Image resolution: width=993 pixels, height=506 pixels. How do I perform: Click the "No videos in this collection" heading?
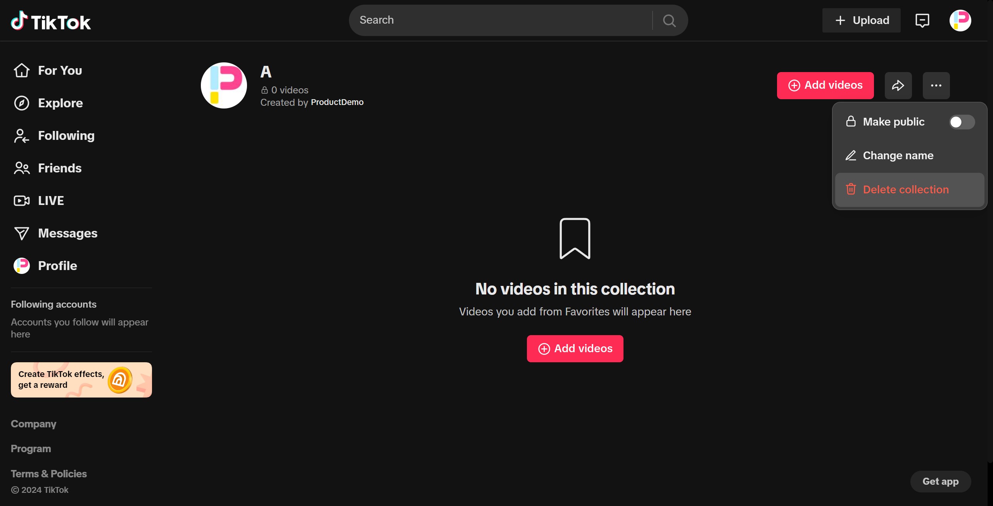575,289
